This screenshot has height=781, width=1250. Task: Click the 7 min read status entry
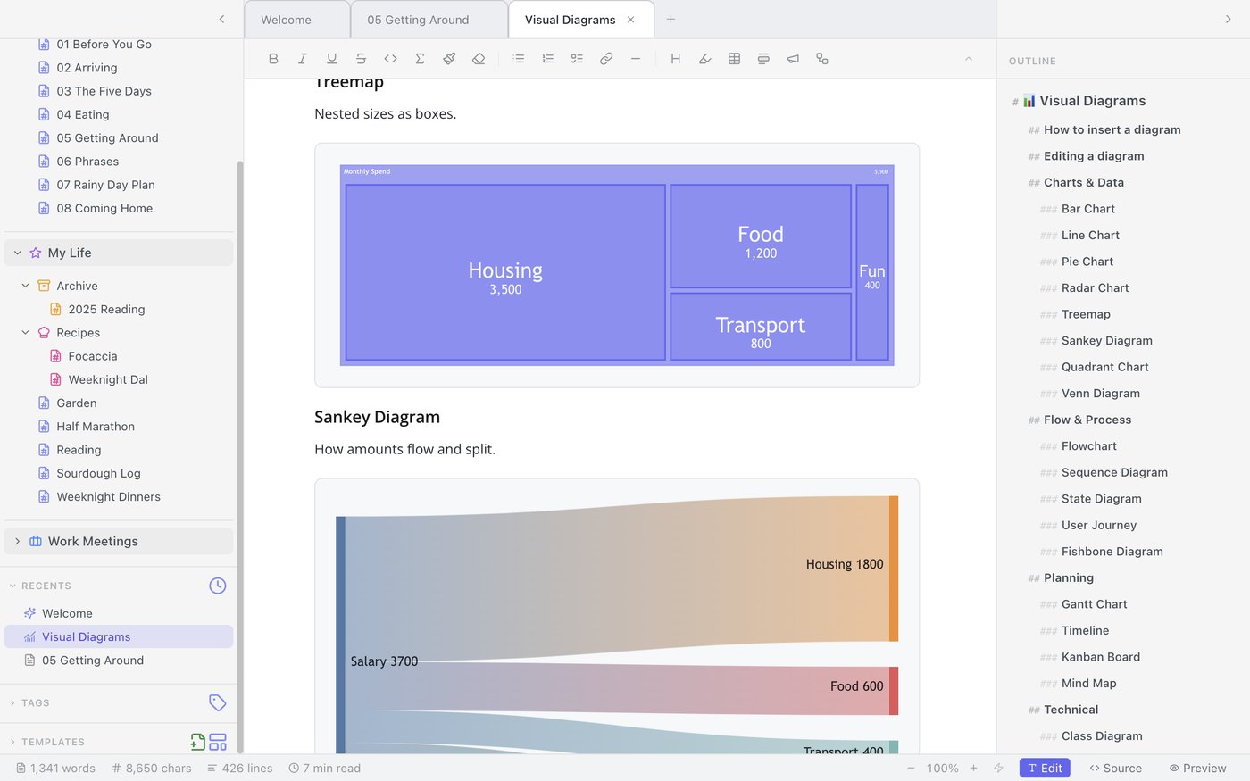tap(325, 768)
